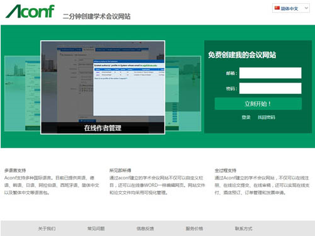The height and width of the screenshot is (236, 315).
Task: Click the 找回密码 link
Action: point(266,117)
